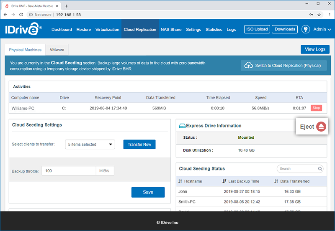
Task: Select Cloud Replication menu item
Action: pos(140,29)
